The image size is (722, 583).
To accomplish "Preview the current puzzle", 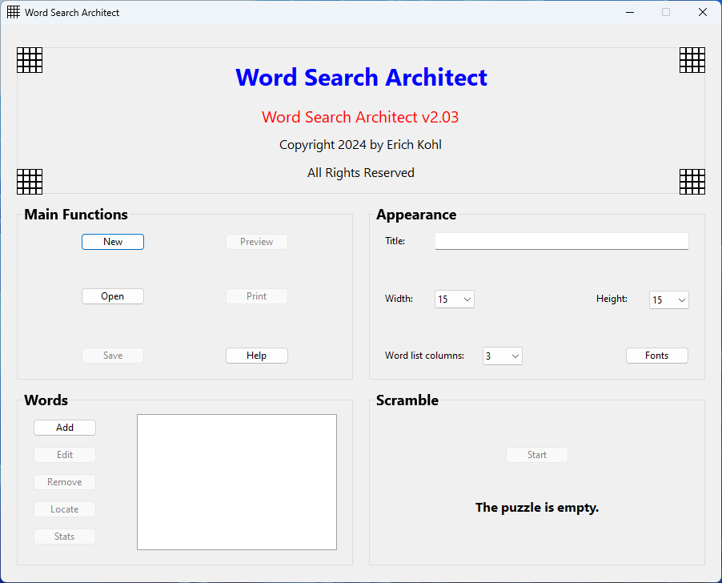I will [x=256, y=241].
